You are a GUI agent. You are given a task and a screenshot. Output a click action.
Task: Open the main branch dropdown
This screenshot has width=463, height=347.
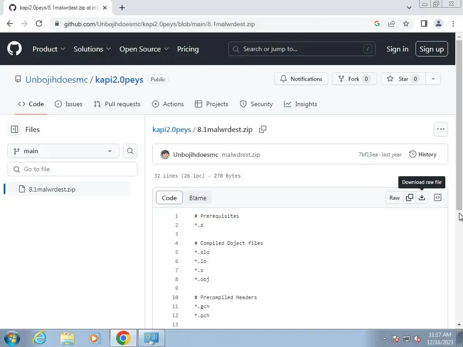coord(63,151)
